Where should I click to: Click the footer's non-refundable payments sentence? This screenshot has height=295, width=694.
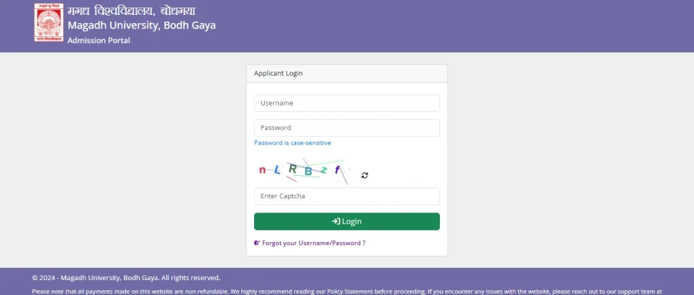click(129, 292)
